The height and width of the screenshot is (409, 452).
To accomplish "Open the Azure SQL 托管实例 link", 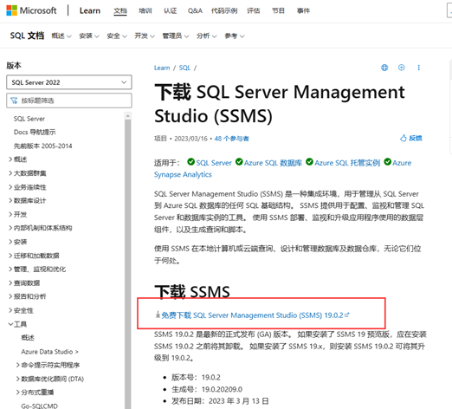I will pyautogui.click(x=347, y=163).
